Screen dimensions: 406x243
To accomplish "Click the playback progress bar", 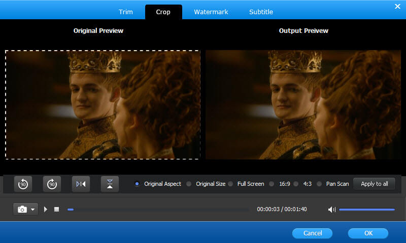I will point(158,210).
